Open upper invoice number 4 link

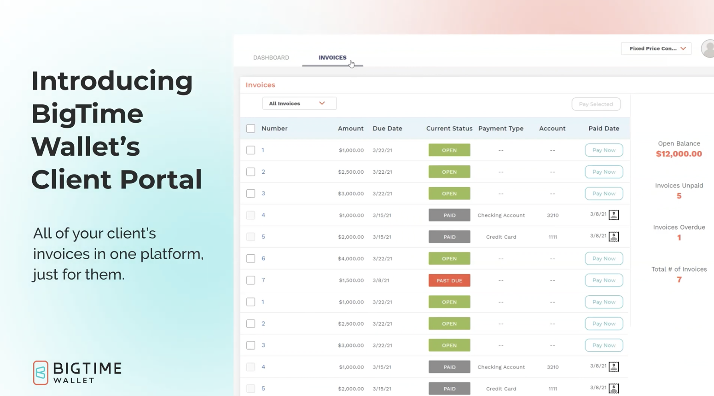(x=263, y=215)
